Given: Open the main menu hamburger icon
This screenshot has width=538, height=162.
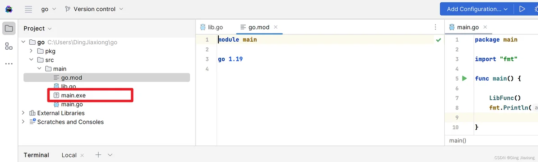Looking at the screenshot, I should pyautogui.click(x=28, y=9).
